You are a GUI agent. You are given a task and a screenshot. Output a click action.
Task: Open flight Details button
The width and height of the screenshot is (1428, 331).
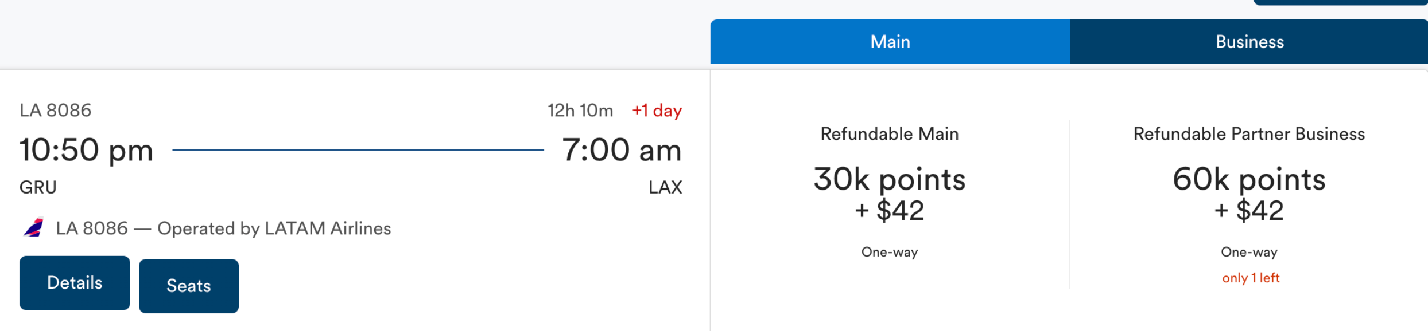tap(75, 283)
